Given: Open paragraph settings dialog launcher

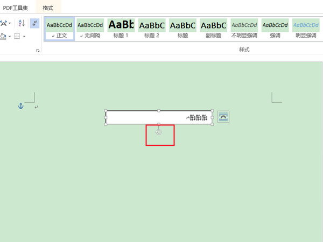Looking at the screenshot, I should [38, 50].
